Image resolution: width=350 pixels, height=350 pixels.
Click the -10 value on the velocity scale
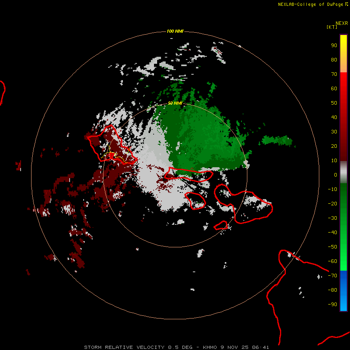(x=332, y=189)
